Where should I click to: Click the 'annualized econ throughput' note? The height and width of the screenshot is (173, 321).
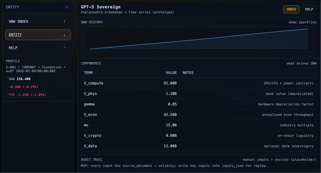tap(288, 115)
